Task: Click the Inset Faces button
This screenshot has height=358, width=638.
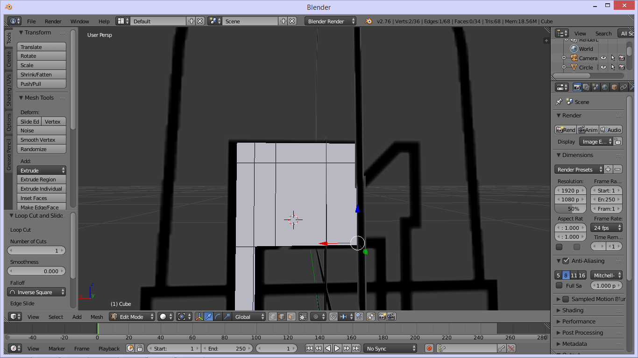Action: (42, 198)
